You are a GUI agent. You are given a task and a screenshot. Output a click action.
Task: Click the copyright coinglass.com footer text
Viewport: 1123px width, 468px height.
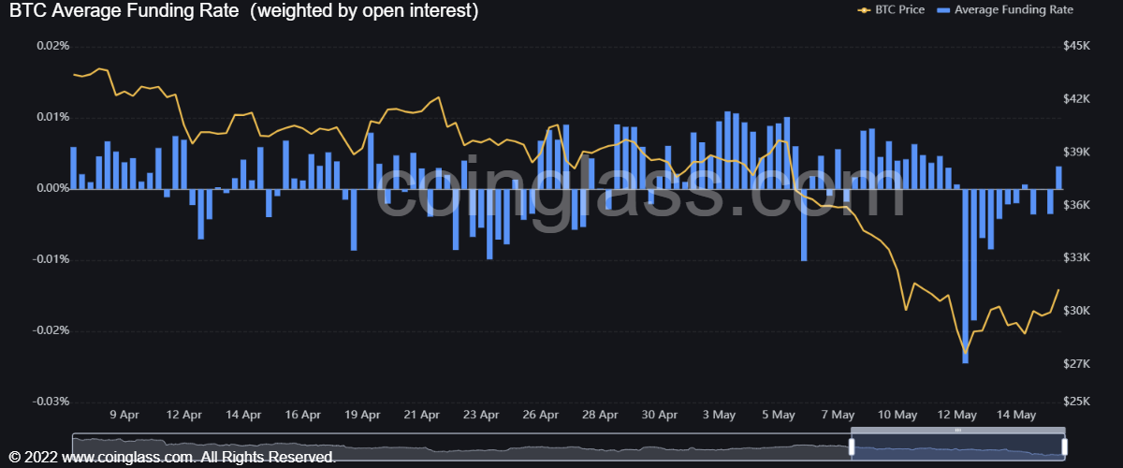[x=171, y=458]
